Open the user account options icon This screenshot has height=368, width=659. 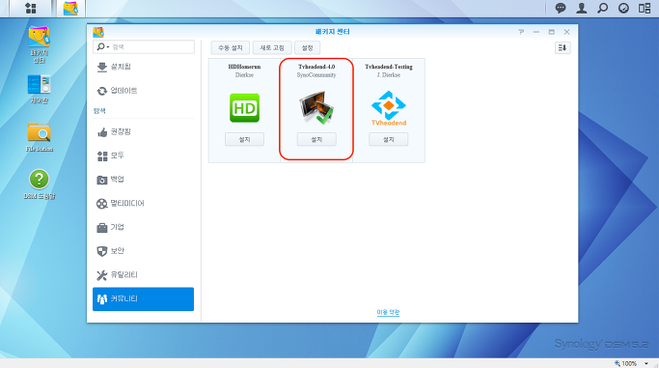pyautogui.click(x=581, y=8)
